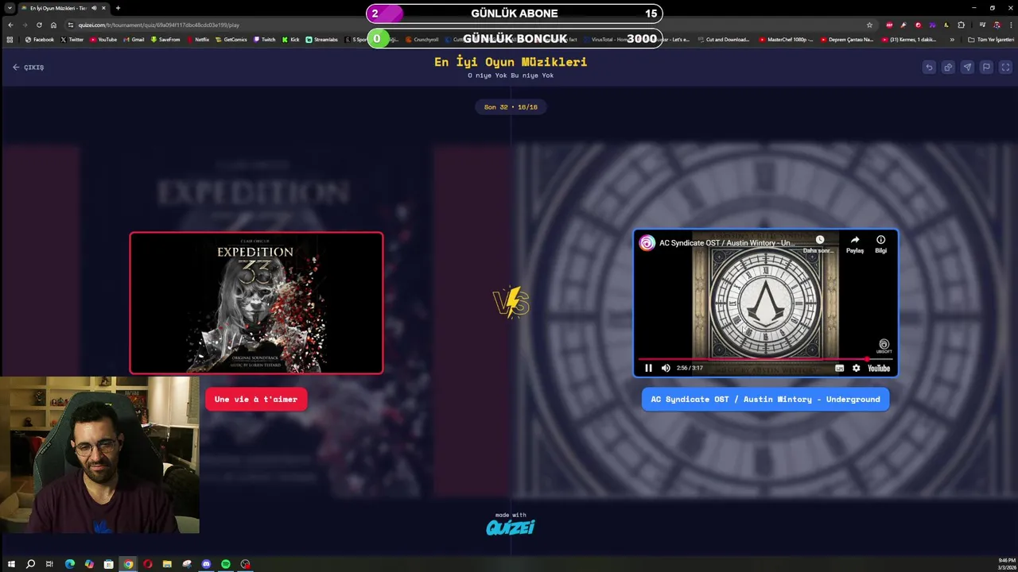Click the YouTube video progress bar
Screen dimensions: 1018x572
pos(765,359)
